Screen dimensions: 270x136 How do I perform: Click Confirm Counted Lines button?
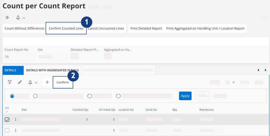[x=66, y=29]
